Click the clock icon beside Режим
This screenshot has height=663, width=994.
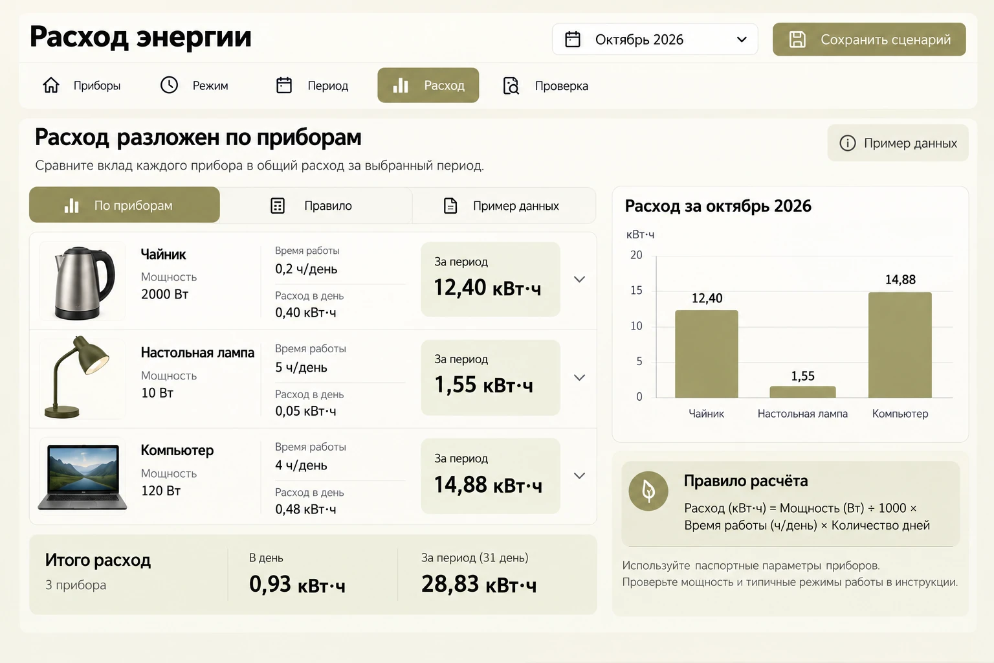[x=169, y=85]
